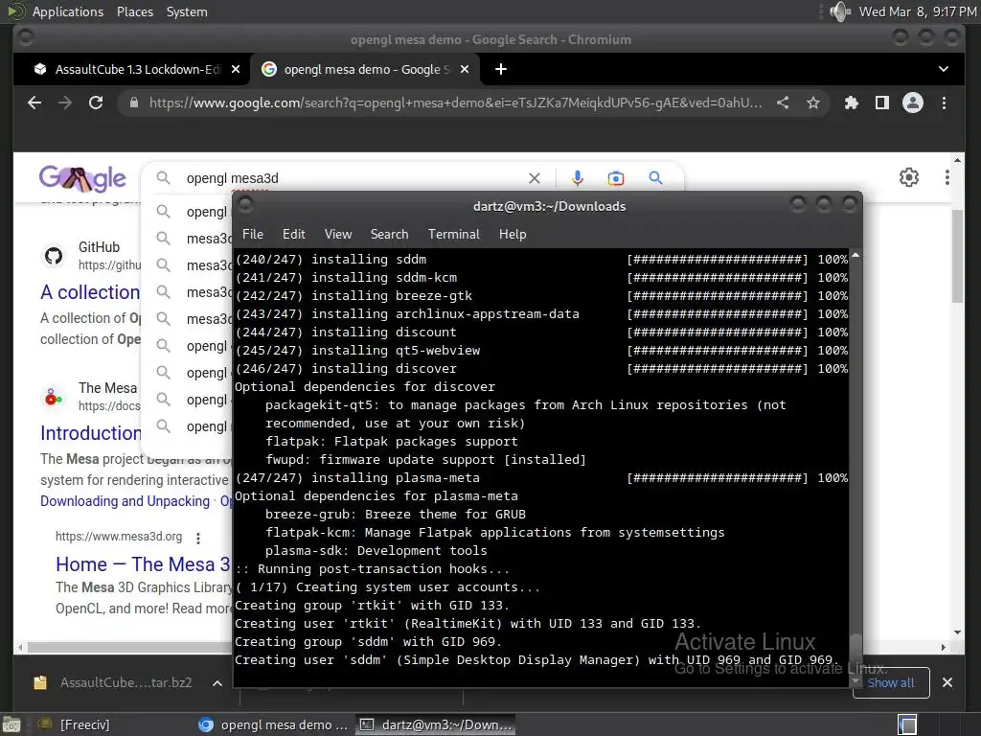
Task: Open terminal Help menu
Action: (x=513, y=234)
